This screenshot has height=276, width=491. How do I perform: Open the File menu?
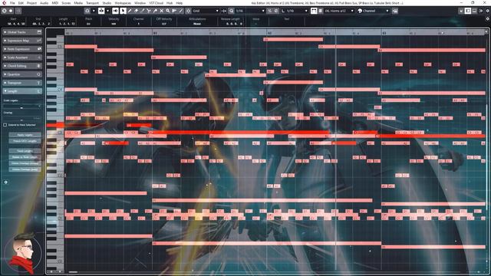[12, 3]
